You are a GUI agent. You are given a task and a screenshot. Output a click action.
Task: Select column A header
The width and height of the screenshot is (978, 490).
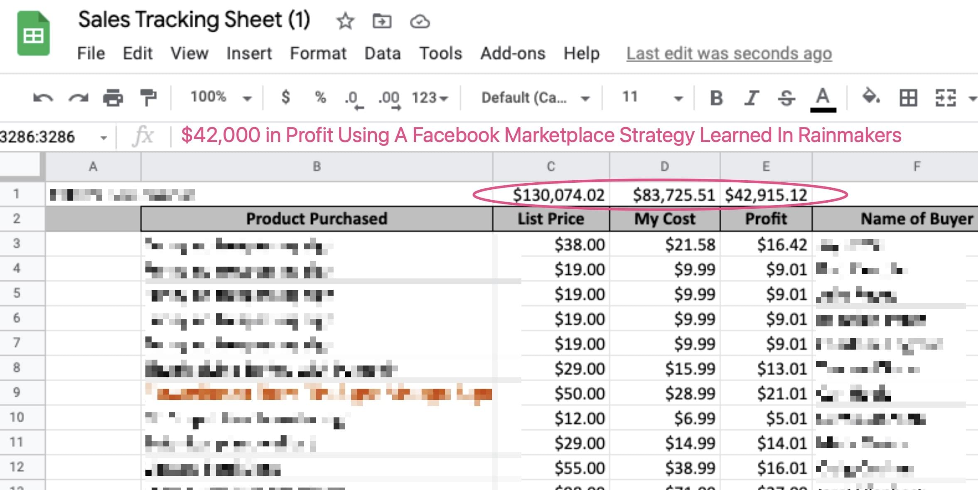point(93,167)
